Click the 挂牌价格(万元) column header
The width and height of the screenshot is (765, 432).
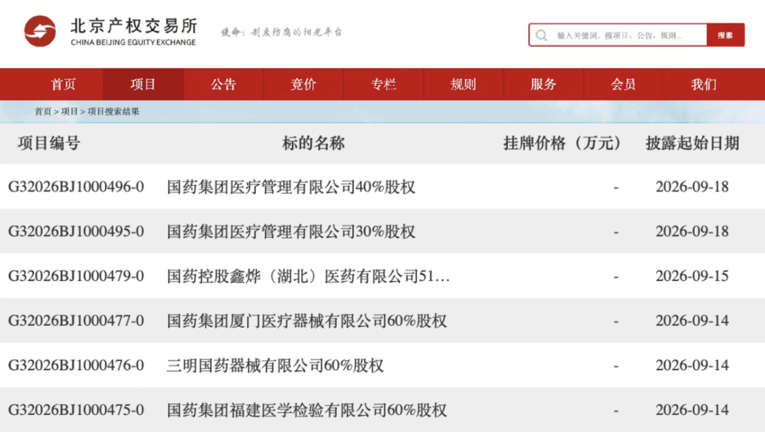562,143
